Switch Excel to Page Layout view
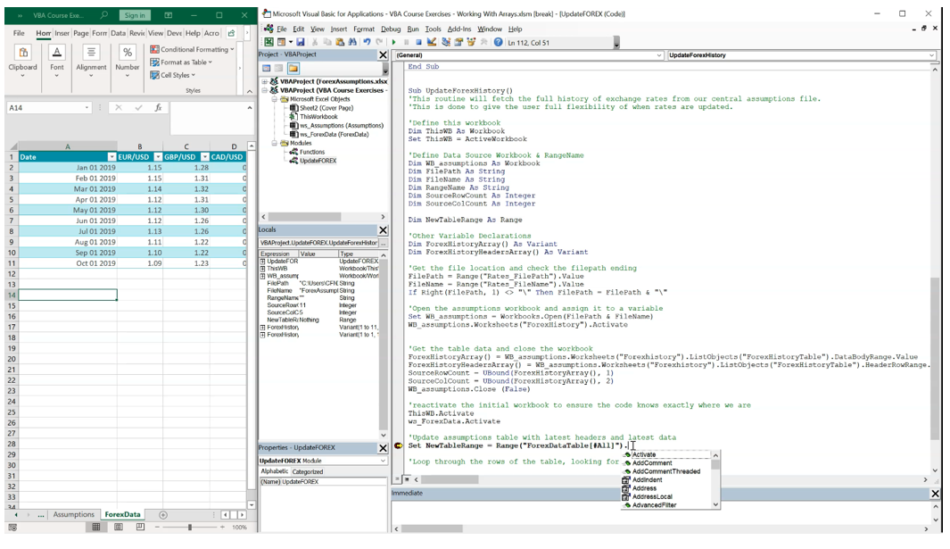The image size is (950, 549). click(118, 528)
